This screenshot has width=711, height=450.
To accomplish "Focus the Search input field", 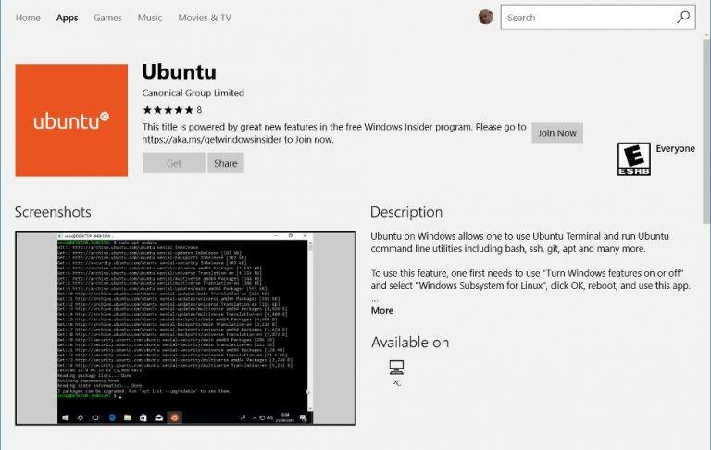I will 598,18.
